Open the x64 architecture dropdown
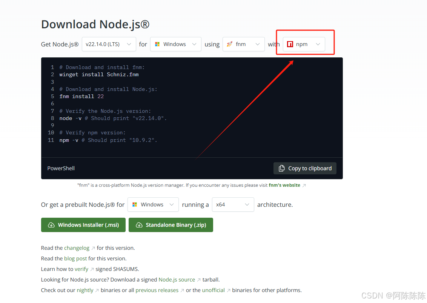427x303 pixels. pos(233,205)
